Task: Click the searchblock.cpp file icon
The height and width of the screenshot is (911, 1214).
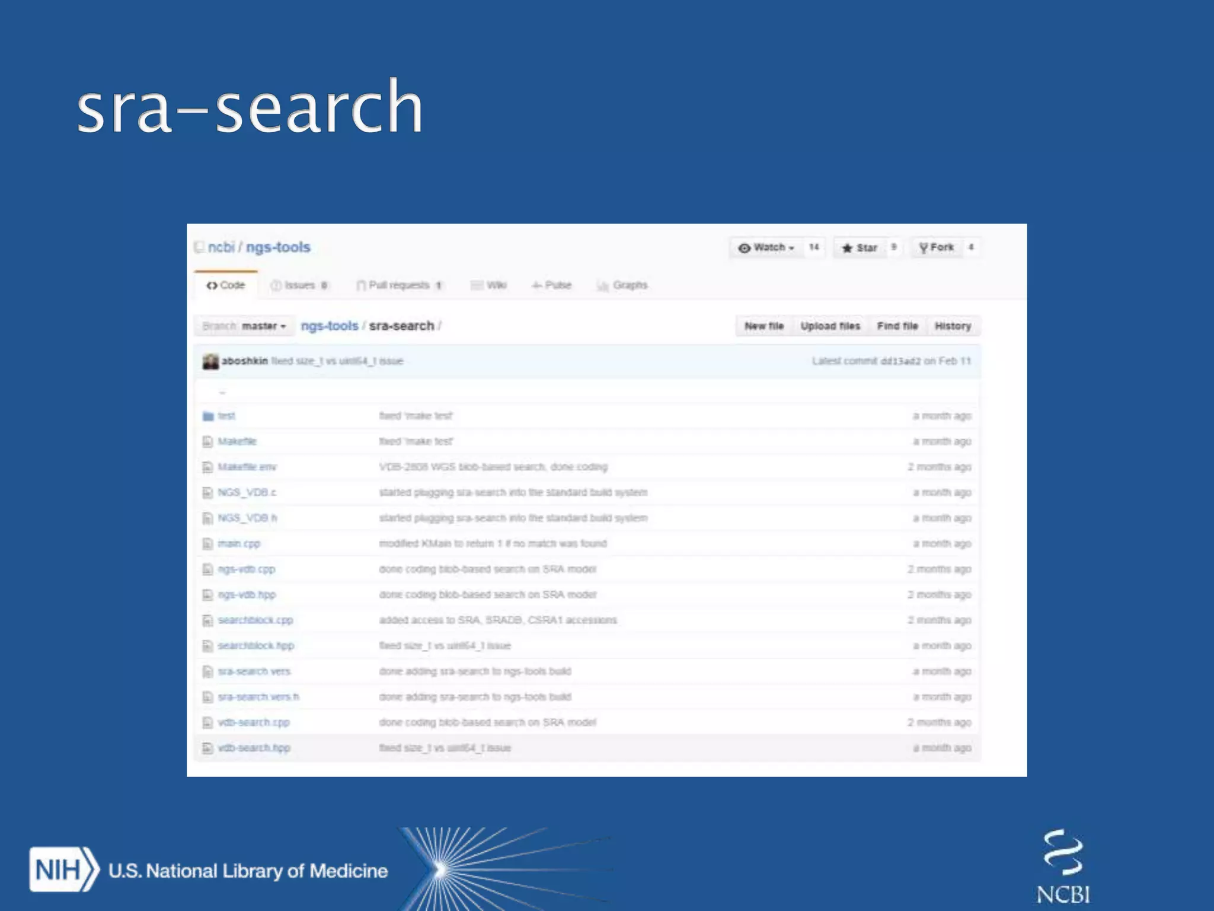Action: coord(207,620)
